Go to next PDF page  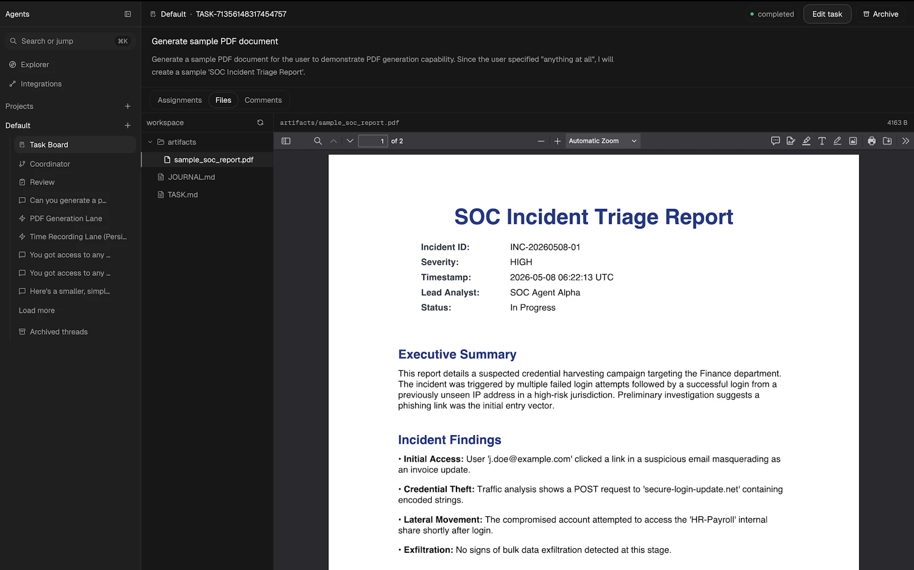350,141
